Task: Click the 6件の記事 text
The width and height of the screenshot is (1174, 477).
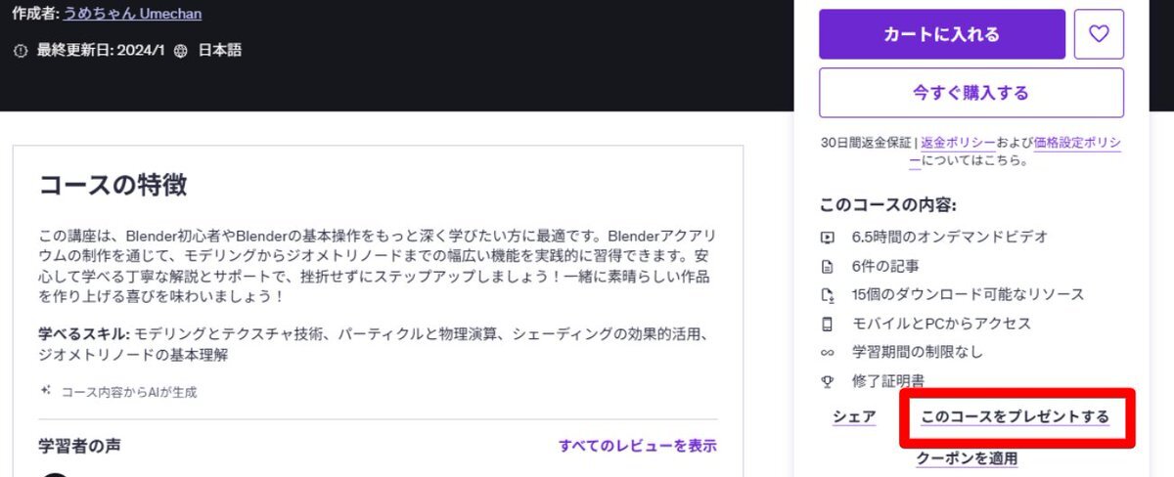Action: coord(885,266)
